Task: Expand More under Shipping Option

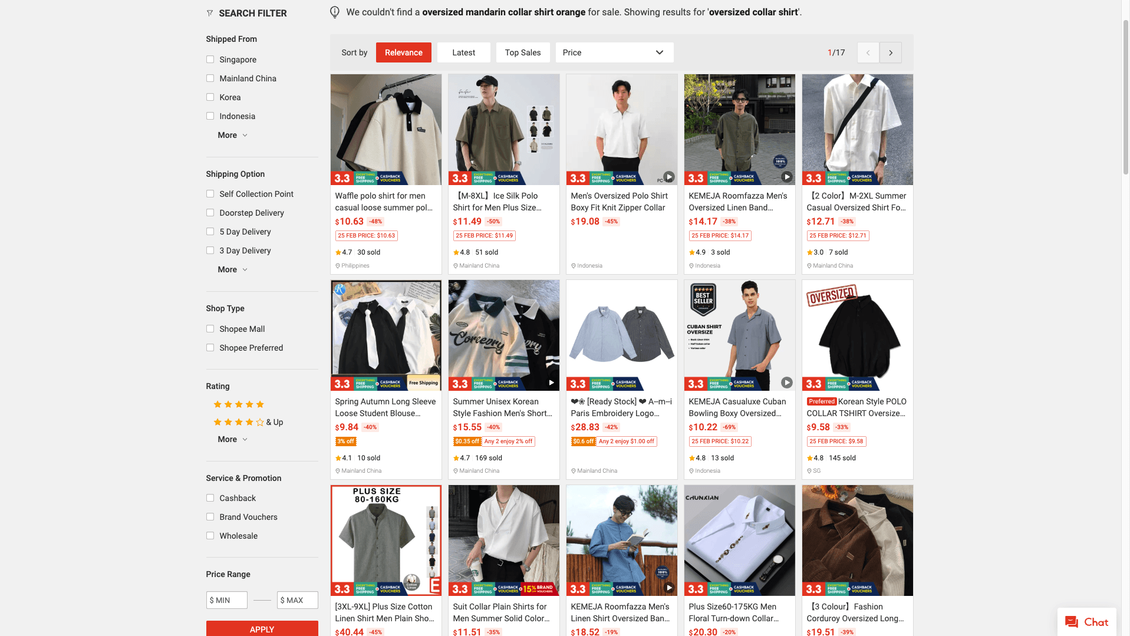Action: coord(232,269)
